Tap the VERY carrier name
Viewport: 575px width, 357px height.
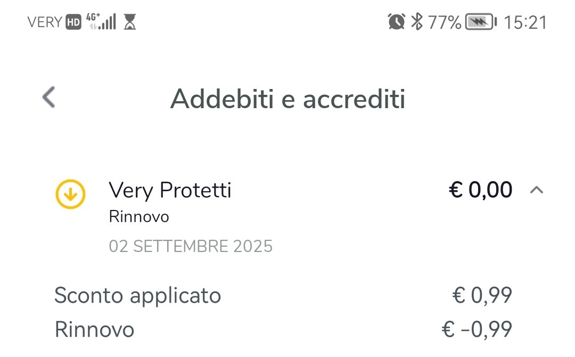coord(45,22)
